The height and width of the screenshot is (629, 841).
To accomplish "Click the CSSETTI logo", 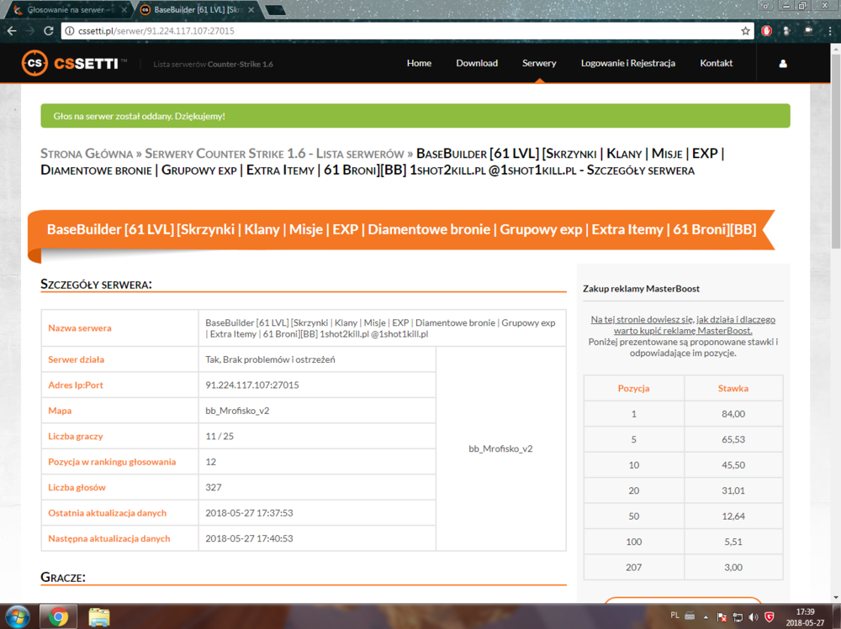I will pos(73,63).
